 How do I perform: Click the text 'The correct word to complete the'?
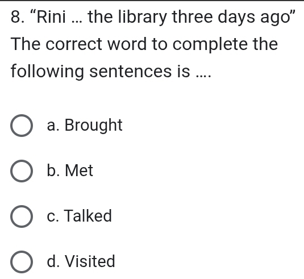click(144, 45)
